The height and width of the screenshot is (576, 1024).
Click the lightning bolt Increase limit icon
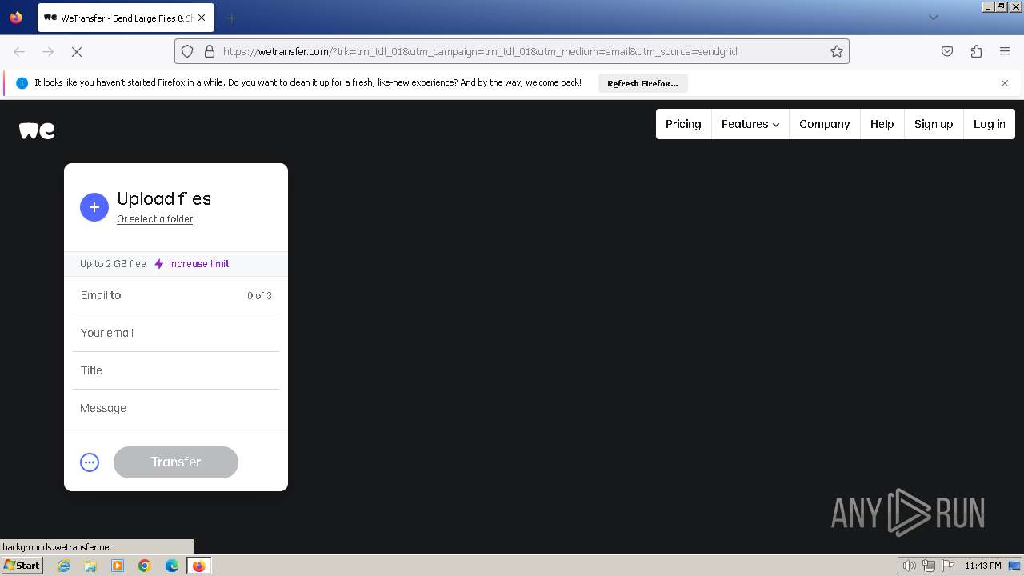click(158, 264)
